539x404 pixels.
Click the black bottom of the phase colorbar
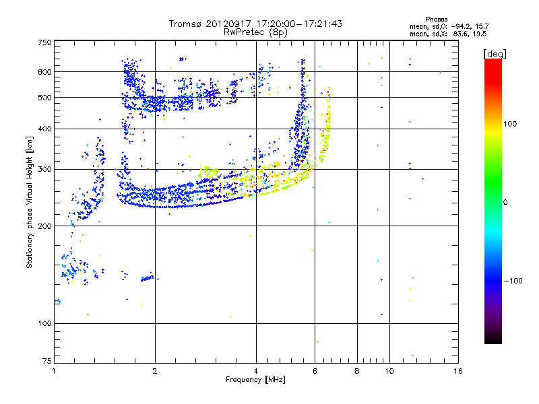pyautogui.click(x=493, y=340)
